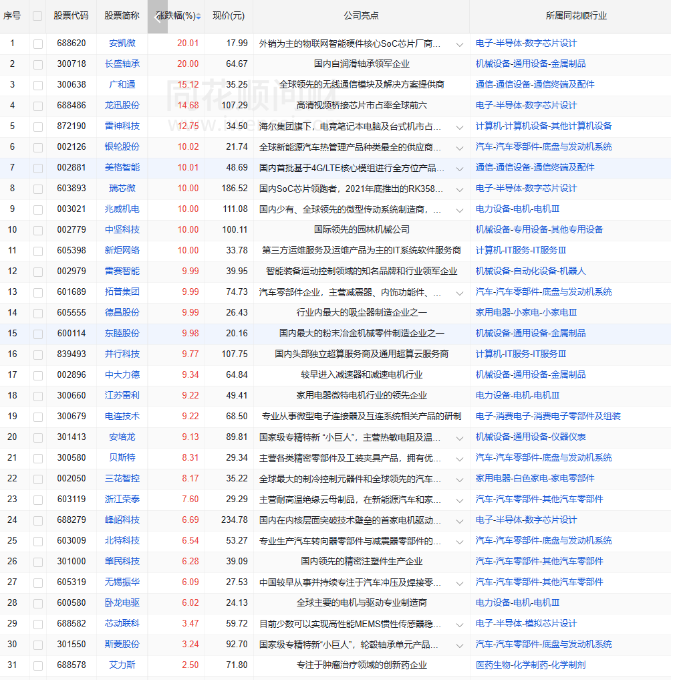677x680 pixels.
Task: Click the 股票代码 column header
Action: coord(71,16)
